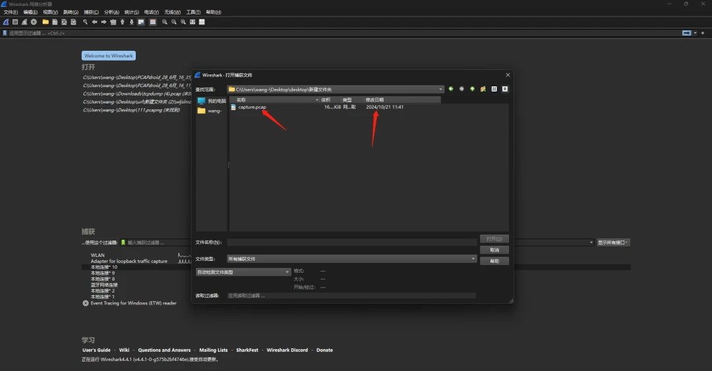Open the 分析(A) menu

tap(111, 12)
